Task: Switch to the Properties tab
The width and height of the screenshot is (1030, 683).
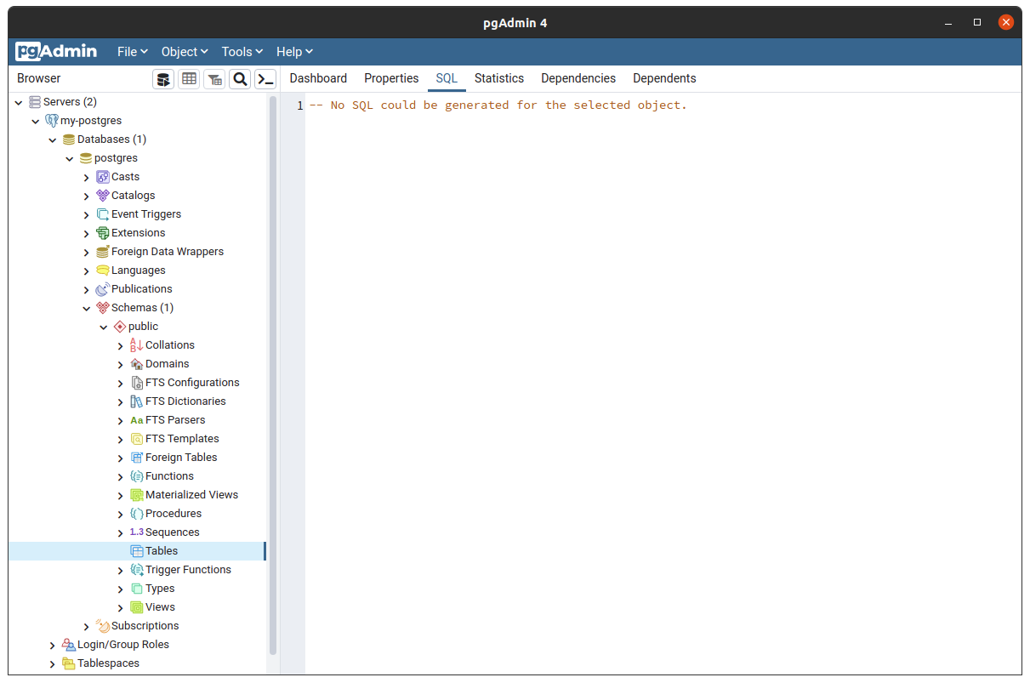Action: point(391,78)
